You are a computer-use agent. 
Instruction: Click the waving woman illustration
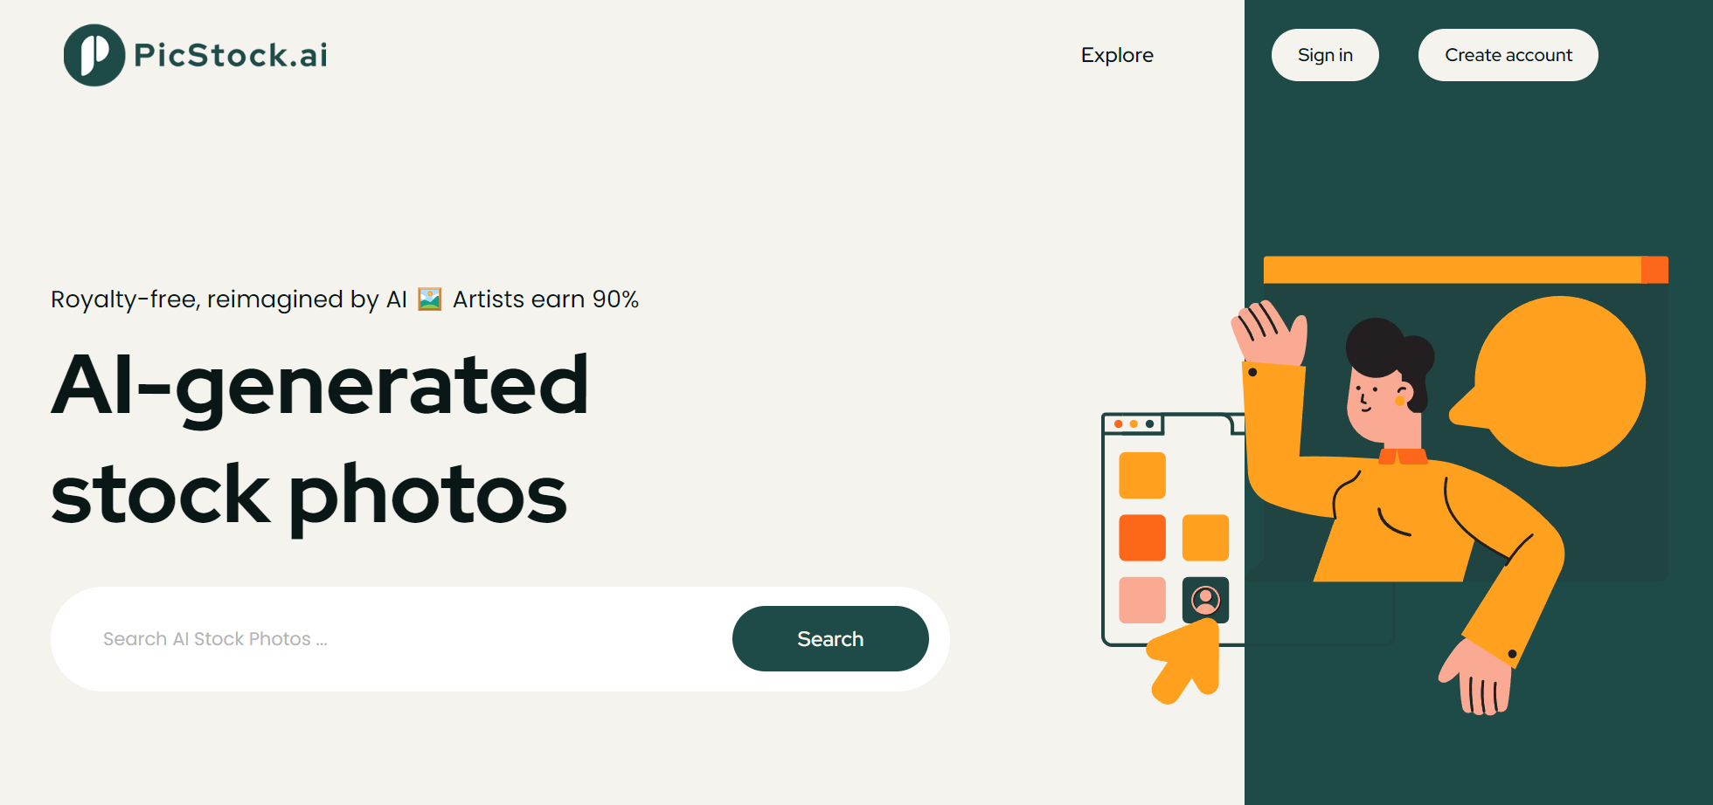tap(1398, 506)
